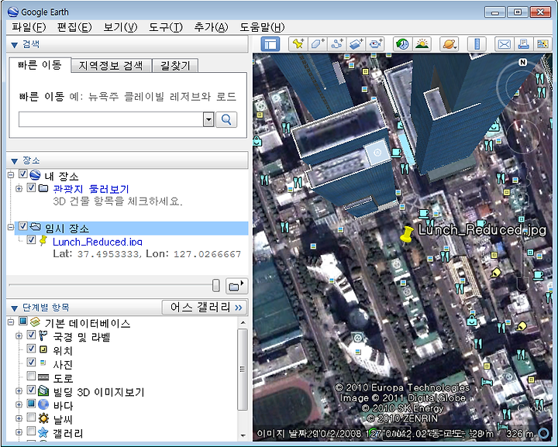Screen dimensions: 558x447
Task: Collapse the 임시 장소 tree node
Action: [11, 227]
